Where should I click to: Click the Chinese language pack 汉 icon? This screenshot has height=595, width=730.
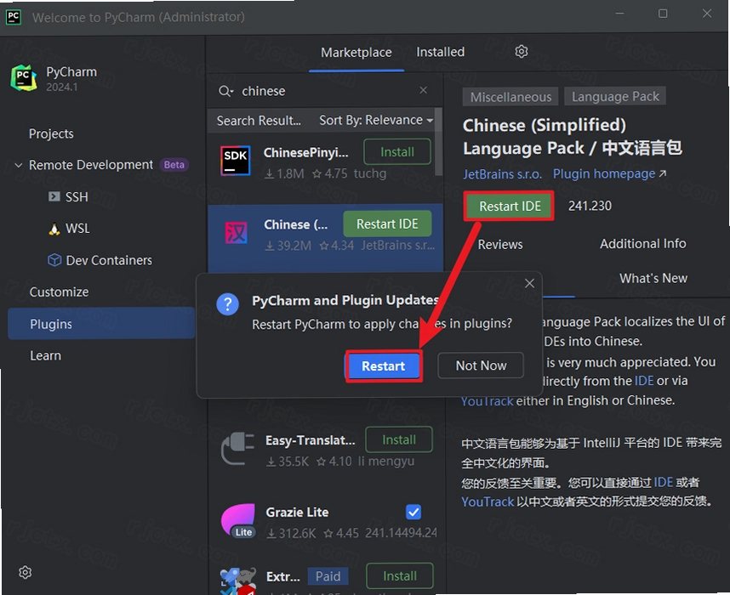[x=237, y=233]
